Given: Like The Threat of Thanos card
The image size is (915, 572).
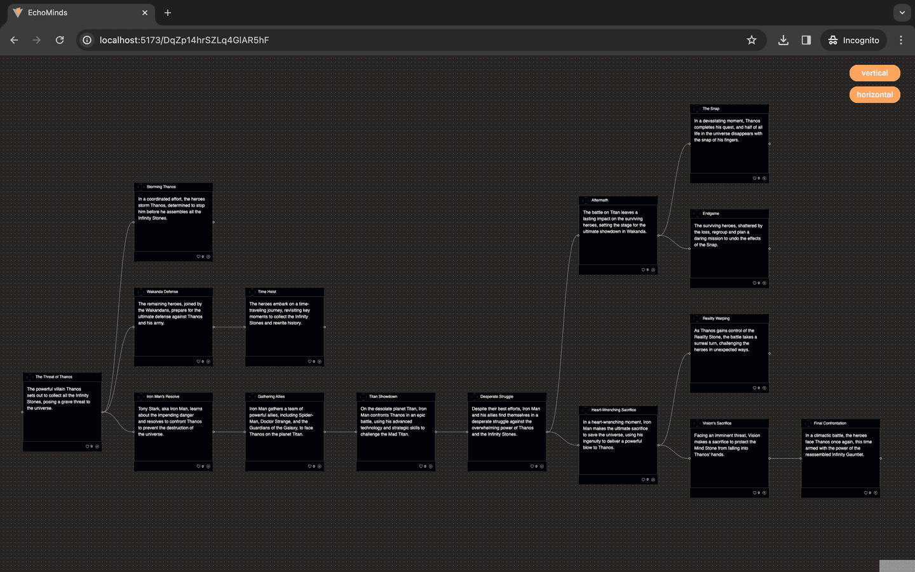Looking at the screenshot, I should [87, 447].
